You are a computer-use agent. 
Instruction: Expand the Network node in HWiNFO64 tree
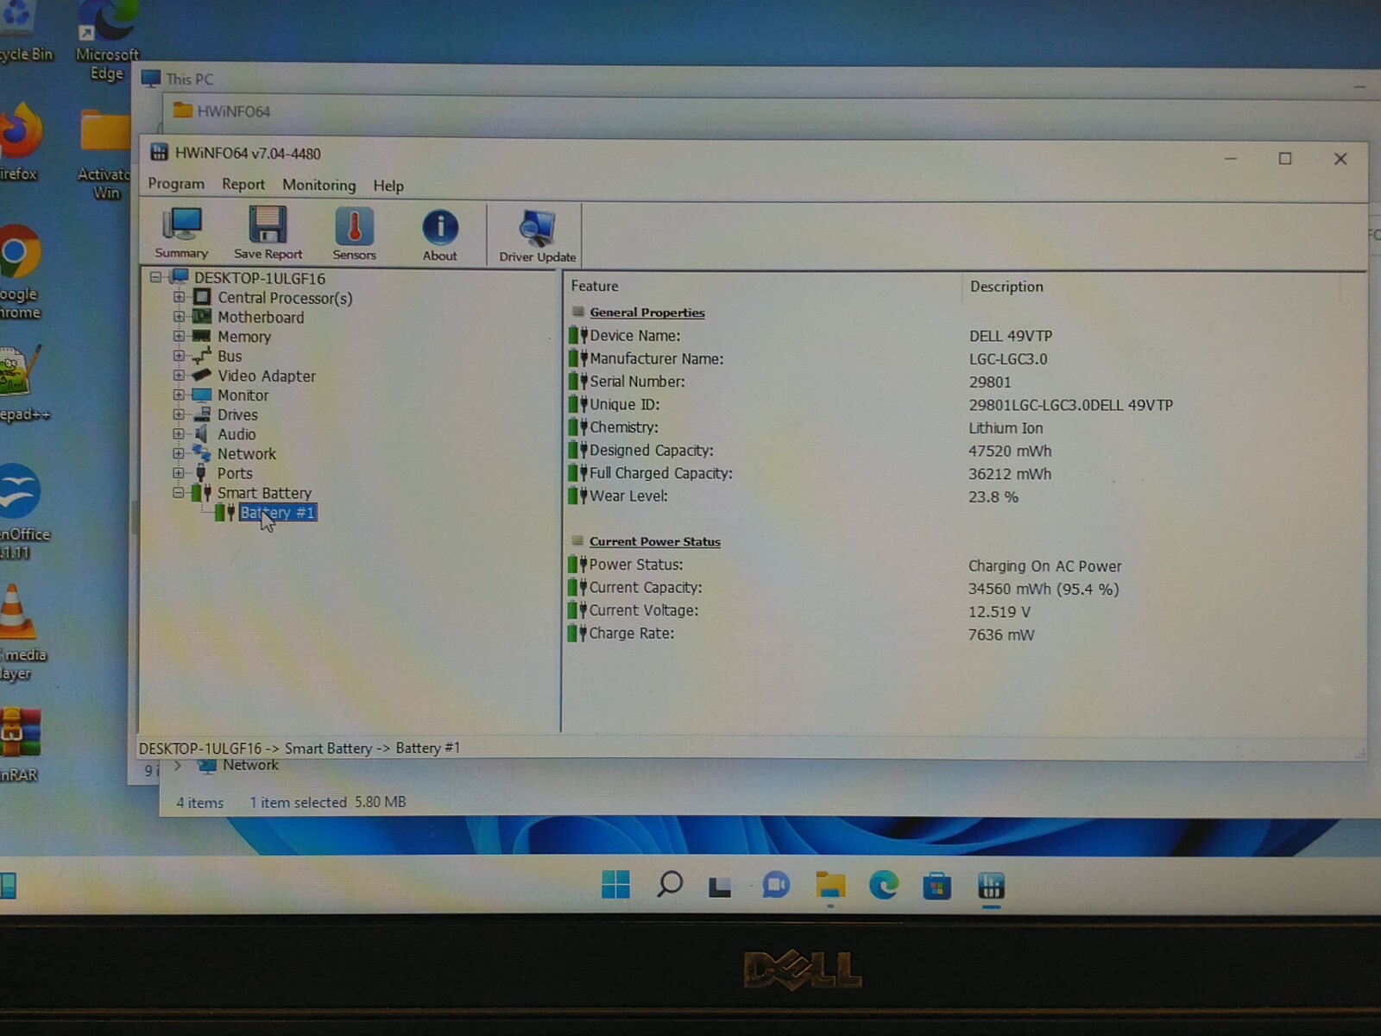179,453
